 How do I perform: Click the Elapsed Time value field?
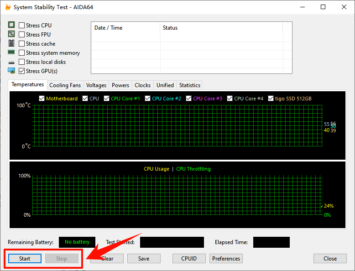pyautogui.click(x=271, y=242)
